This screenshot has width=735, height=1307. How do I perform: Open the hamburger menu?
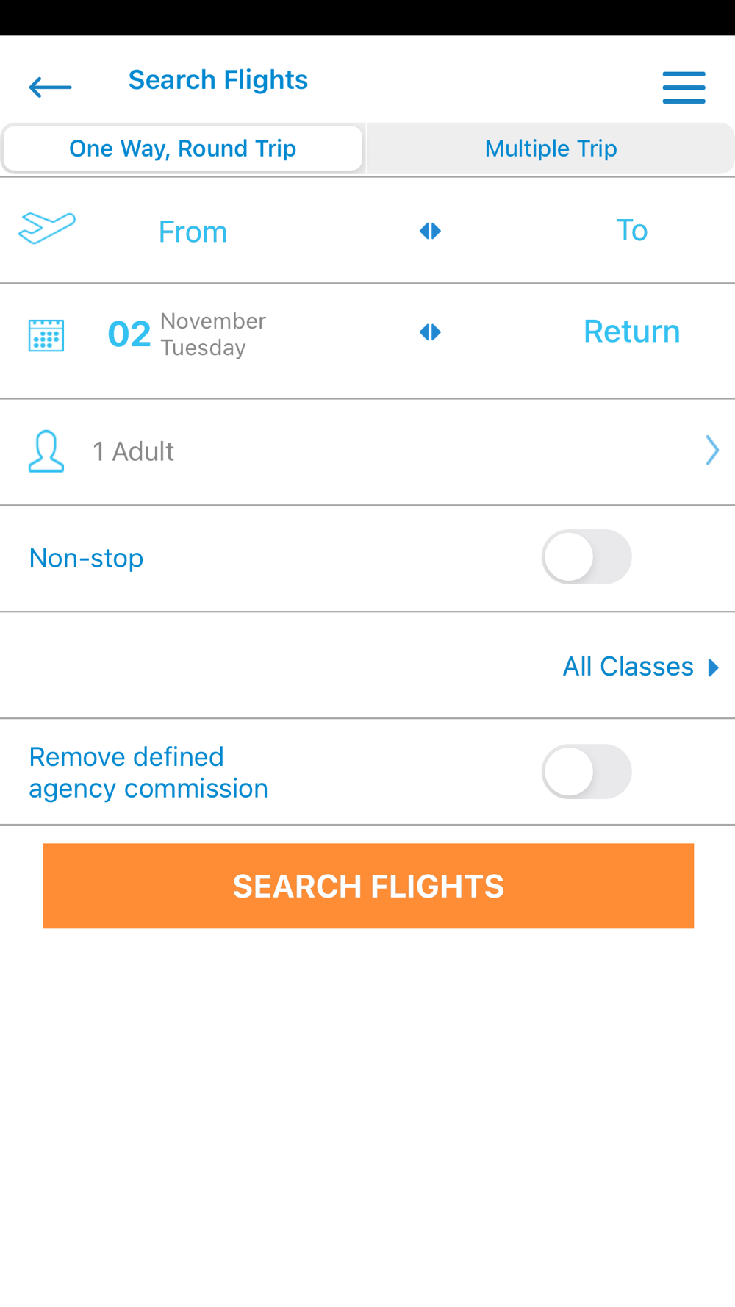click(x=684, y=87)
